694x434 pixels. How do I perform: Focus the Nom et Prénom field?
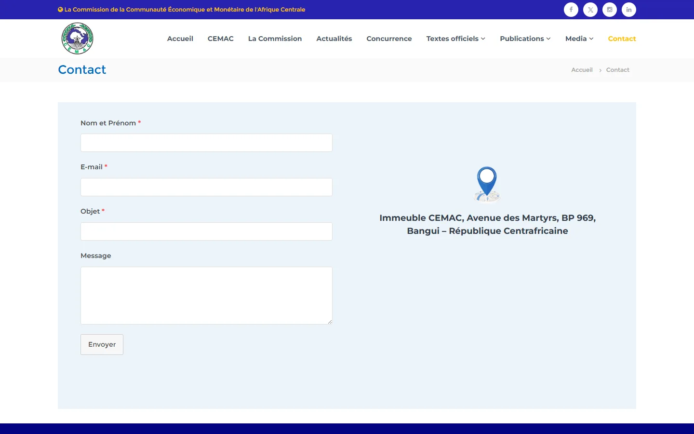pyautogui.click(x=206, y=143)
